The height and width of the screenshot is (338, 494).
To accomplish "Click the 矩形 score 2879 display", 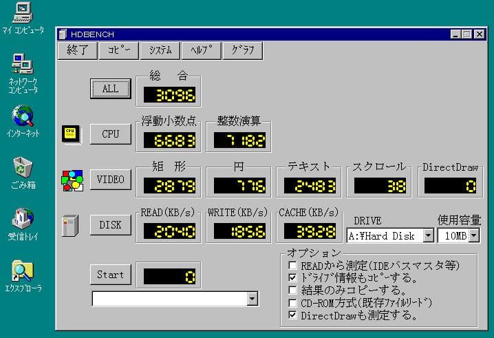I will pyautogui.click(x=169, y=186).
